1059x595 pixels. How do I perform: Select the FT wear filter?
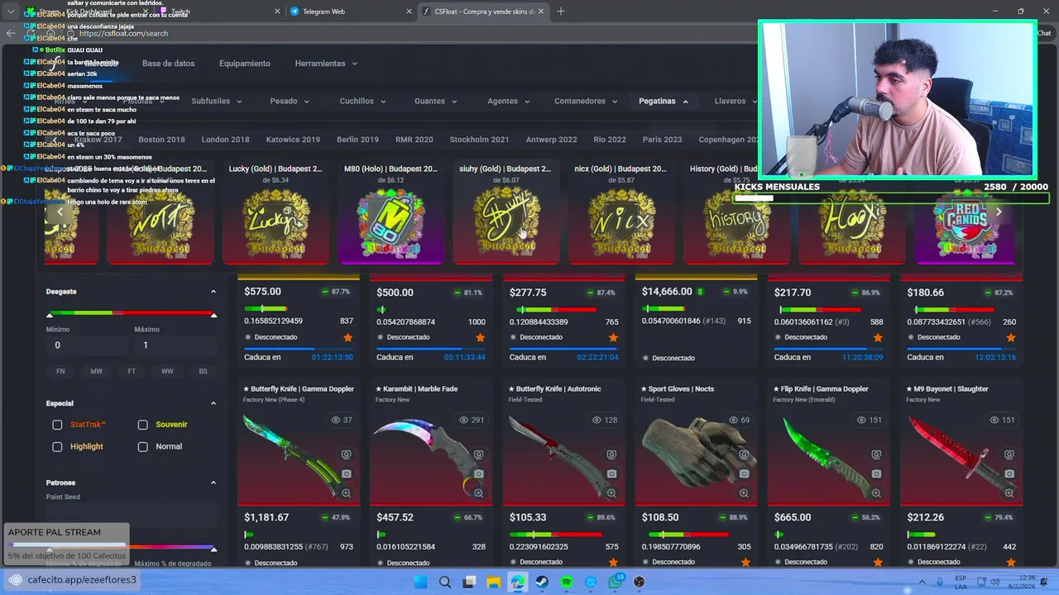pyautogui.click(x=132, y=371)
